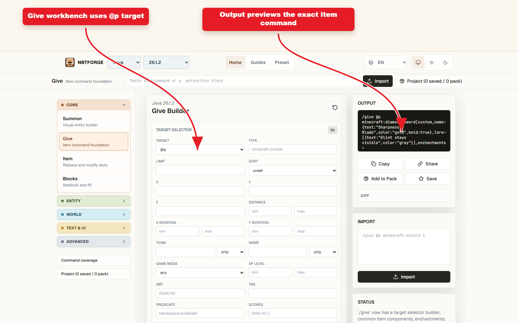Select Give item command foundation

(x=94, y=141)
